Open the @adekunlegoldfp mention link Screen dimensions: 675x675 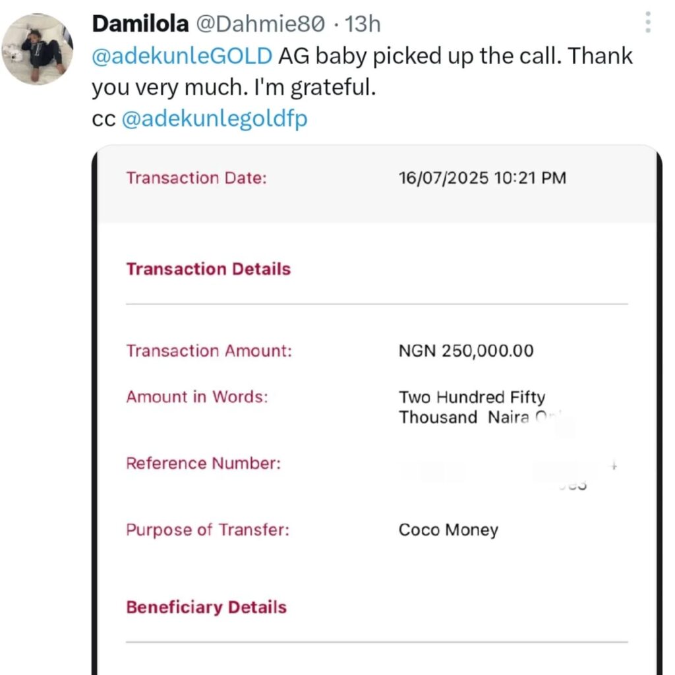215,119
